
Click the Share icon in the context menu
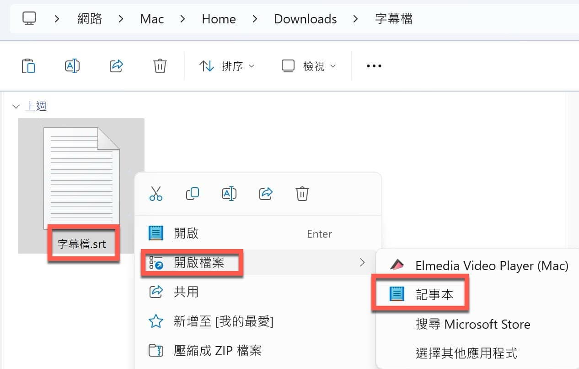(266, 194)
